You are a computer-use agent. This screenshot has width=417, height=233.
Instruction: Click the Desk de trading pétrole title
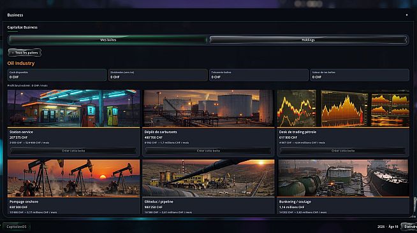point(298,132)
